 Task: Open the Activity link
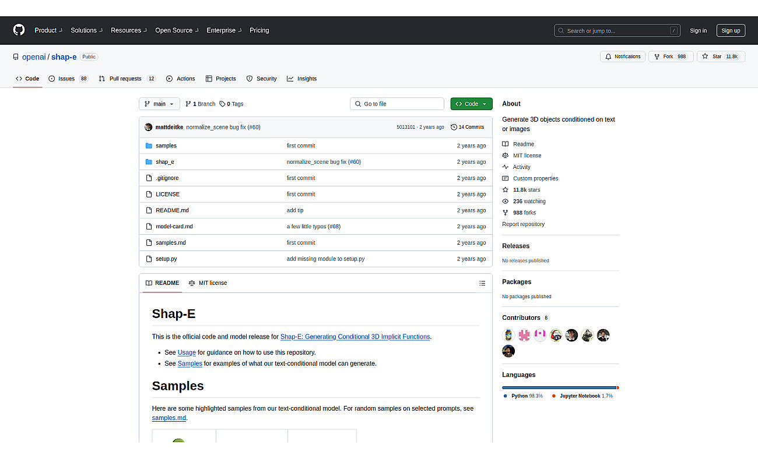pos(516,167)
